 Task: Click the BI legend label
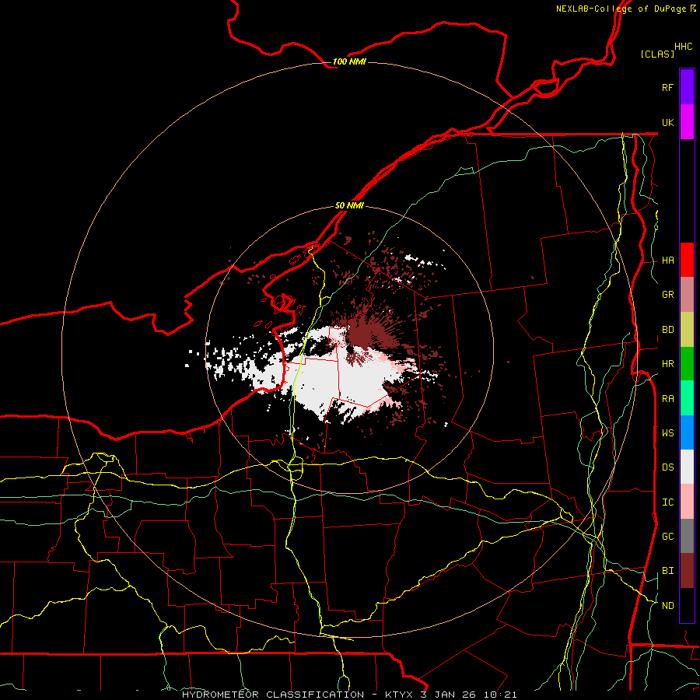[668, 571]
